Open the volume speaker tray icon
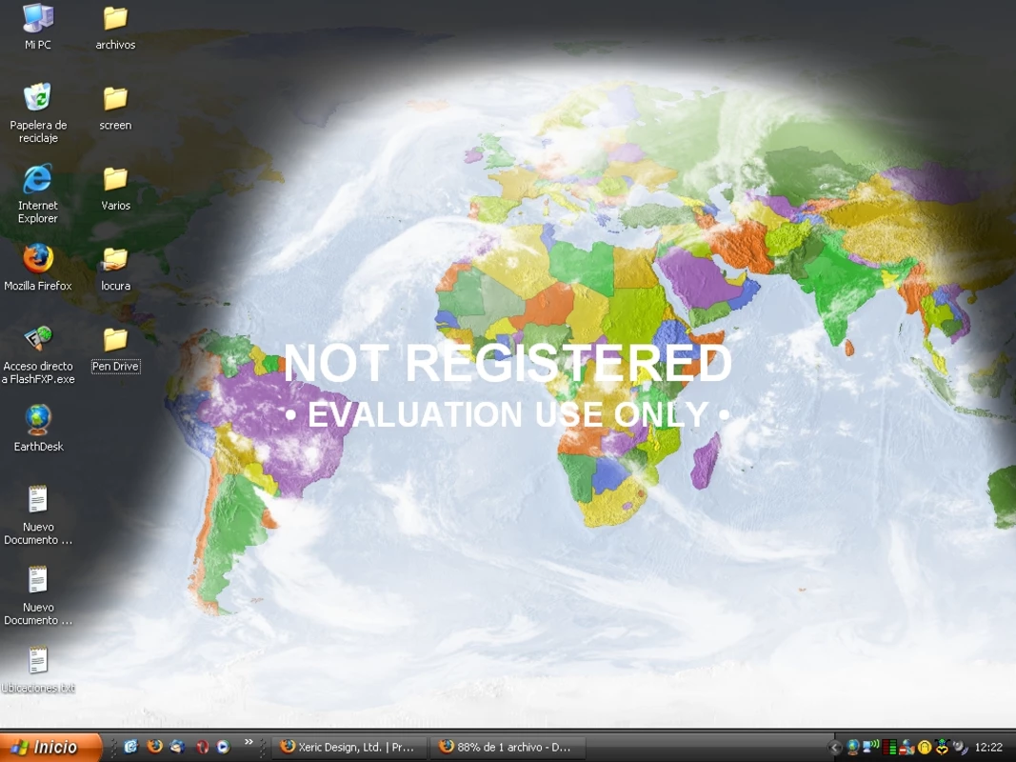Screen dimensions: 1016x762 (960, 747)
